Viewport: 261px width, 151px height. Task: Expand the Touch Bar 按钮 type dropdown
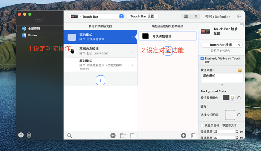(x=221, y=45)
